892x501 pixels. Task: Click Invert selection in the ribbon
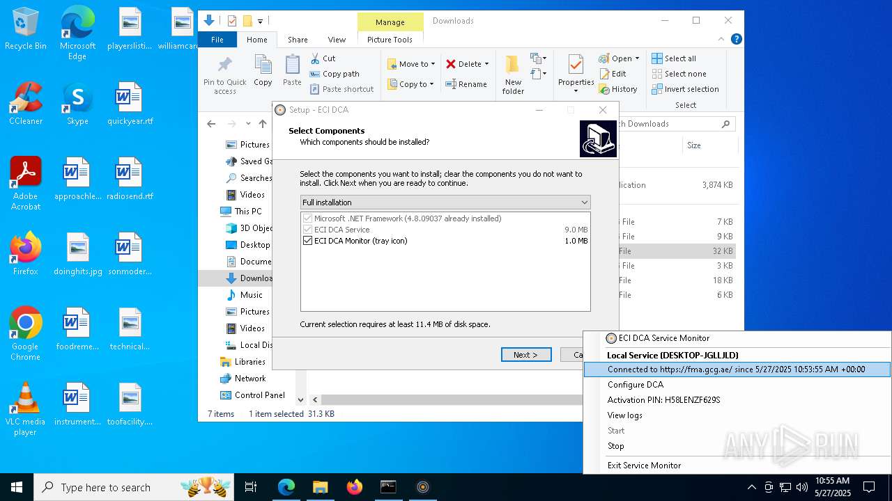click(686, 89)
